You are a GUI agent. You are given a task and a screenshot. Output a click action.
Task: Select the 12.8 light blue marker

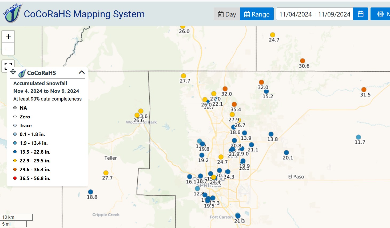click(197, 189)
